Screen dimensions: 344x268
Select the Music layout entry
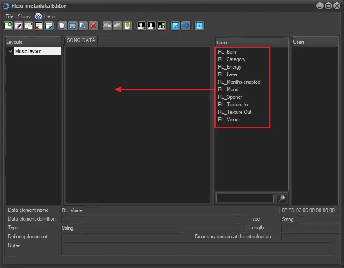coord(28,51)
